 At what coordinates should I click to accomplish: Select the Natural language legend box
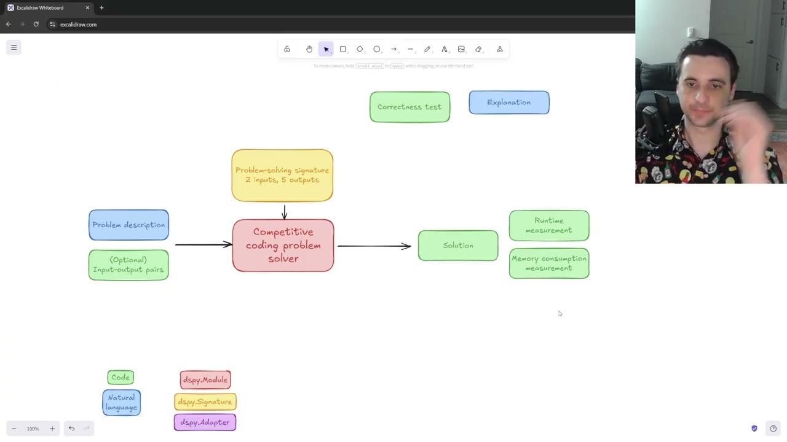pos(121,403)
